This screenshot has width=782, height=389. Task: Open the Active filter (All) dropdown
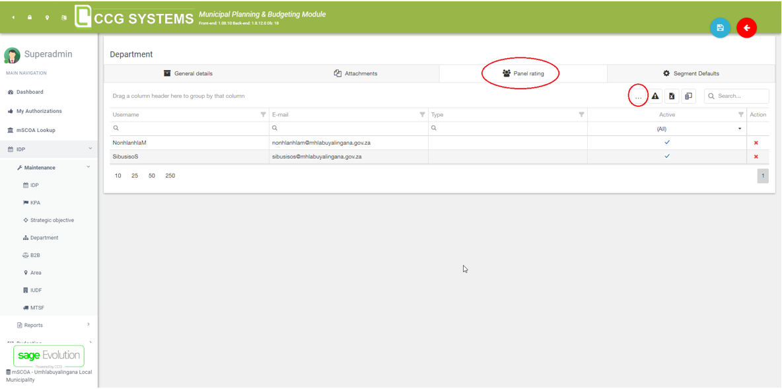(x=739, y=129)
